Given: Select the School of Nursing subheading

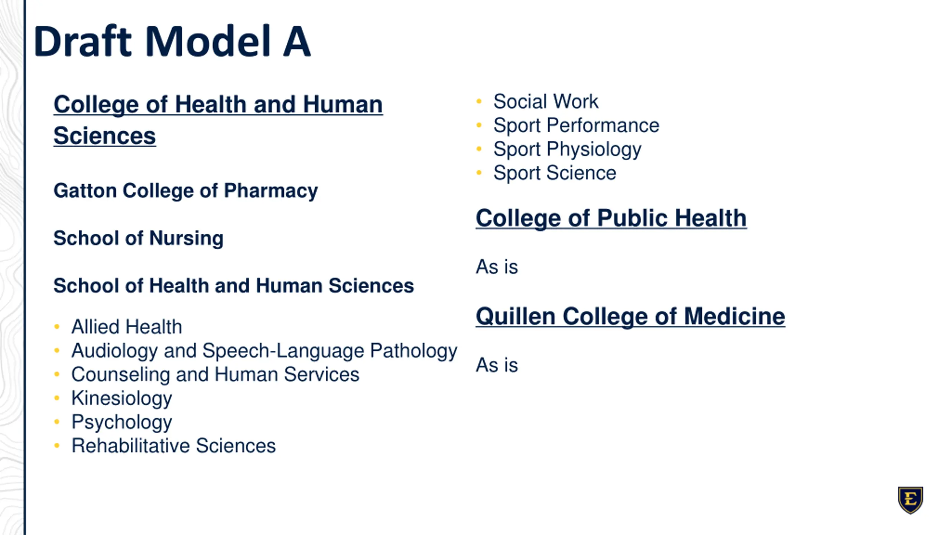Looking at the screenshot, I should [x=139, y=238].
